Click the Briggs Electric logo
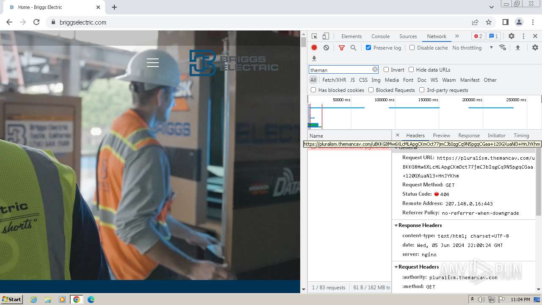 pos(234,63)
